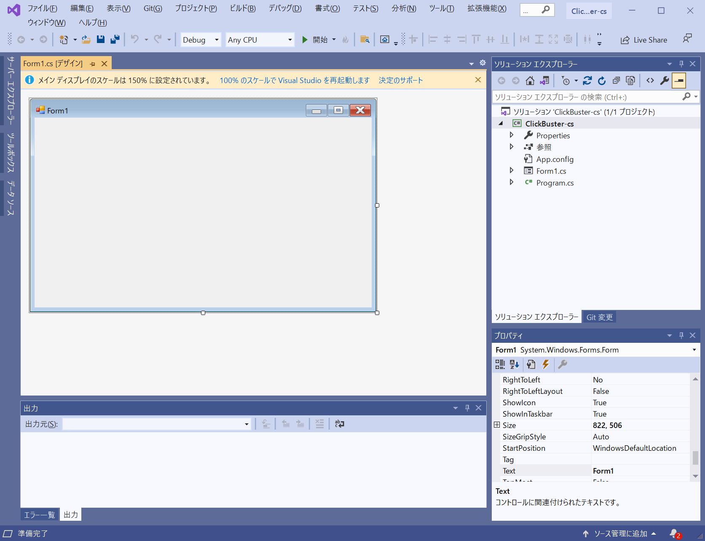Screen dimensions: 705x541
Task: Click the Undo arrow icon
Action: (x=134, y=40)
